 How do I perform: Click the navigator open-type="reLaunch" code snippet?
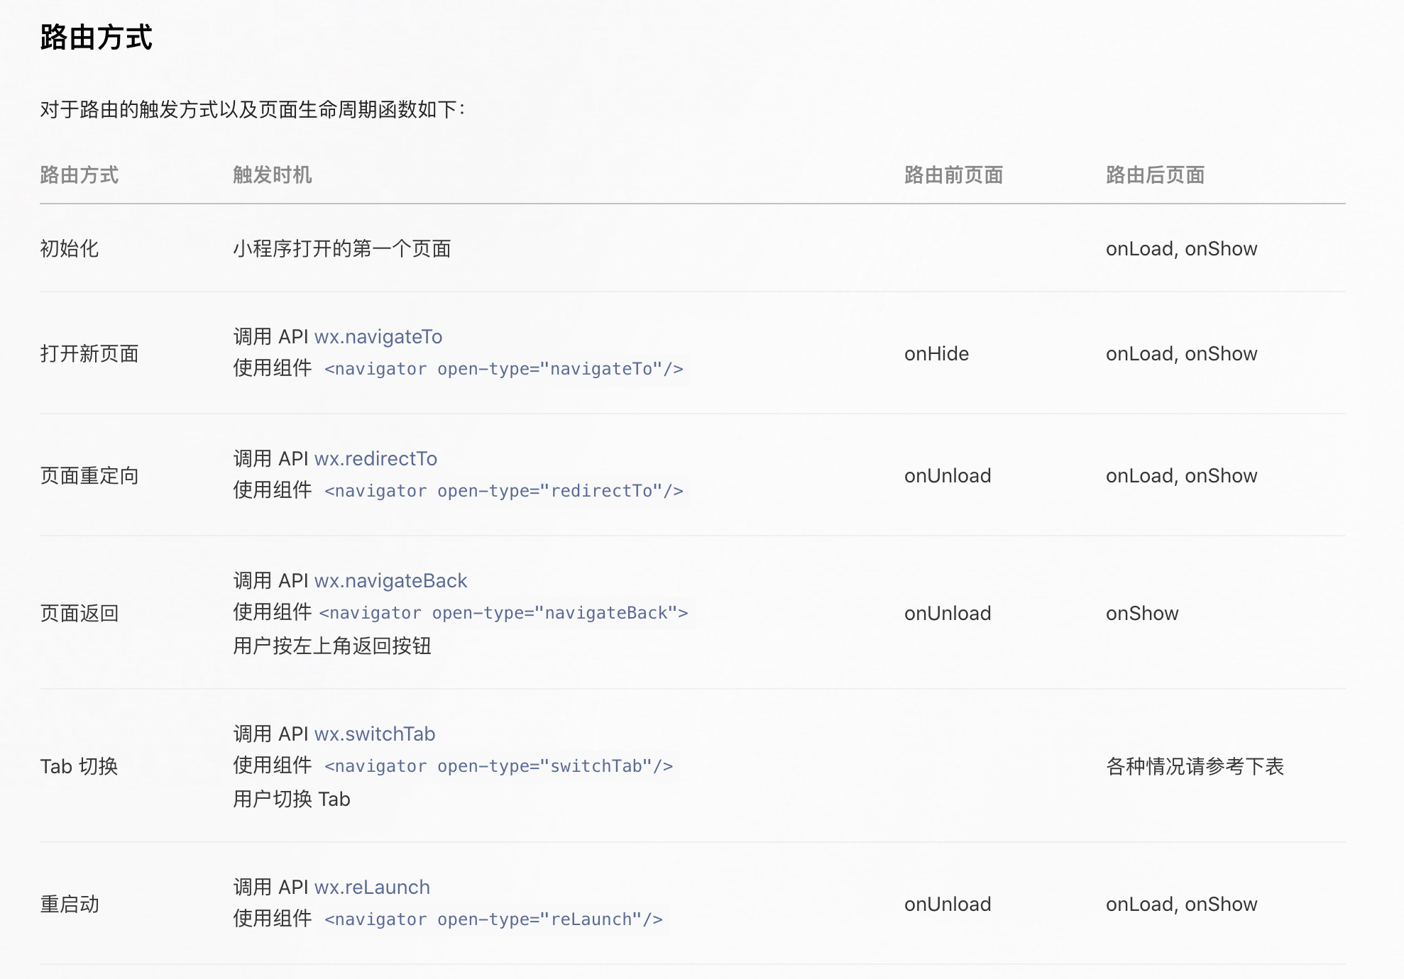click(494, 919)
